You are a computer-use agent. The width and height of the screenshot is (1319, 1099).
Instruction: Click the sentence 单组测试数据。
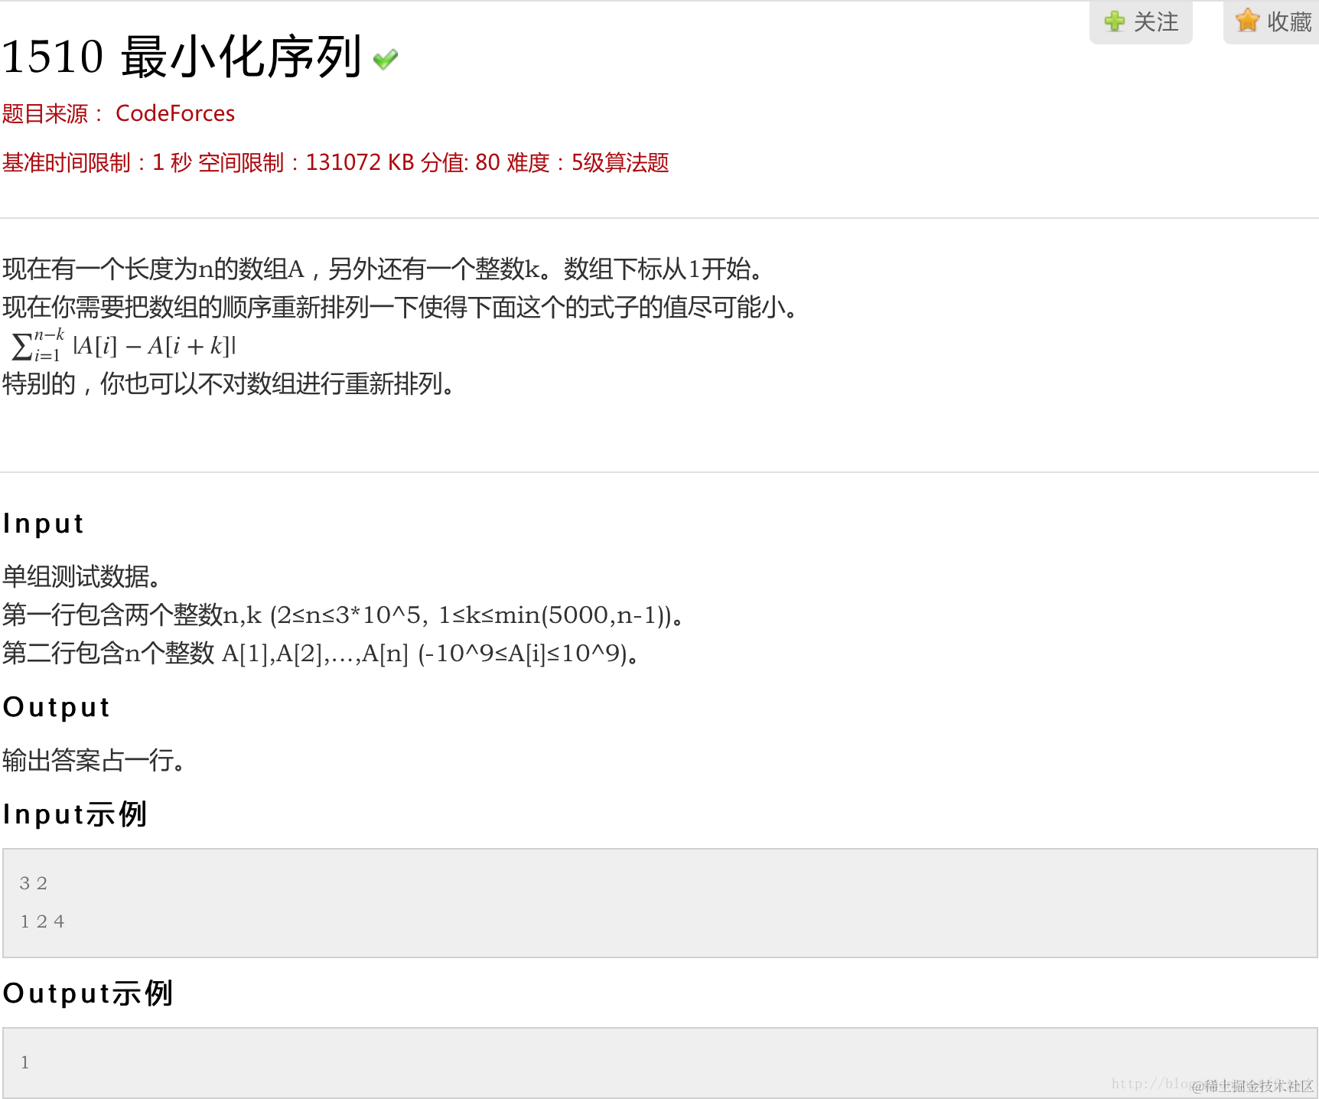pos(82,576)
